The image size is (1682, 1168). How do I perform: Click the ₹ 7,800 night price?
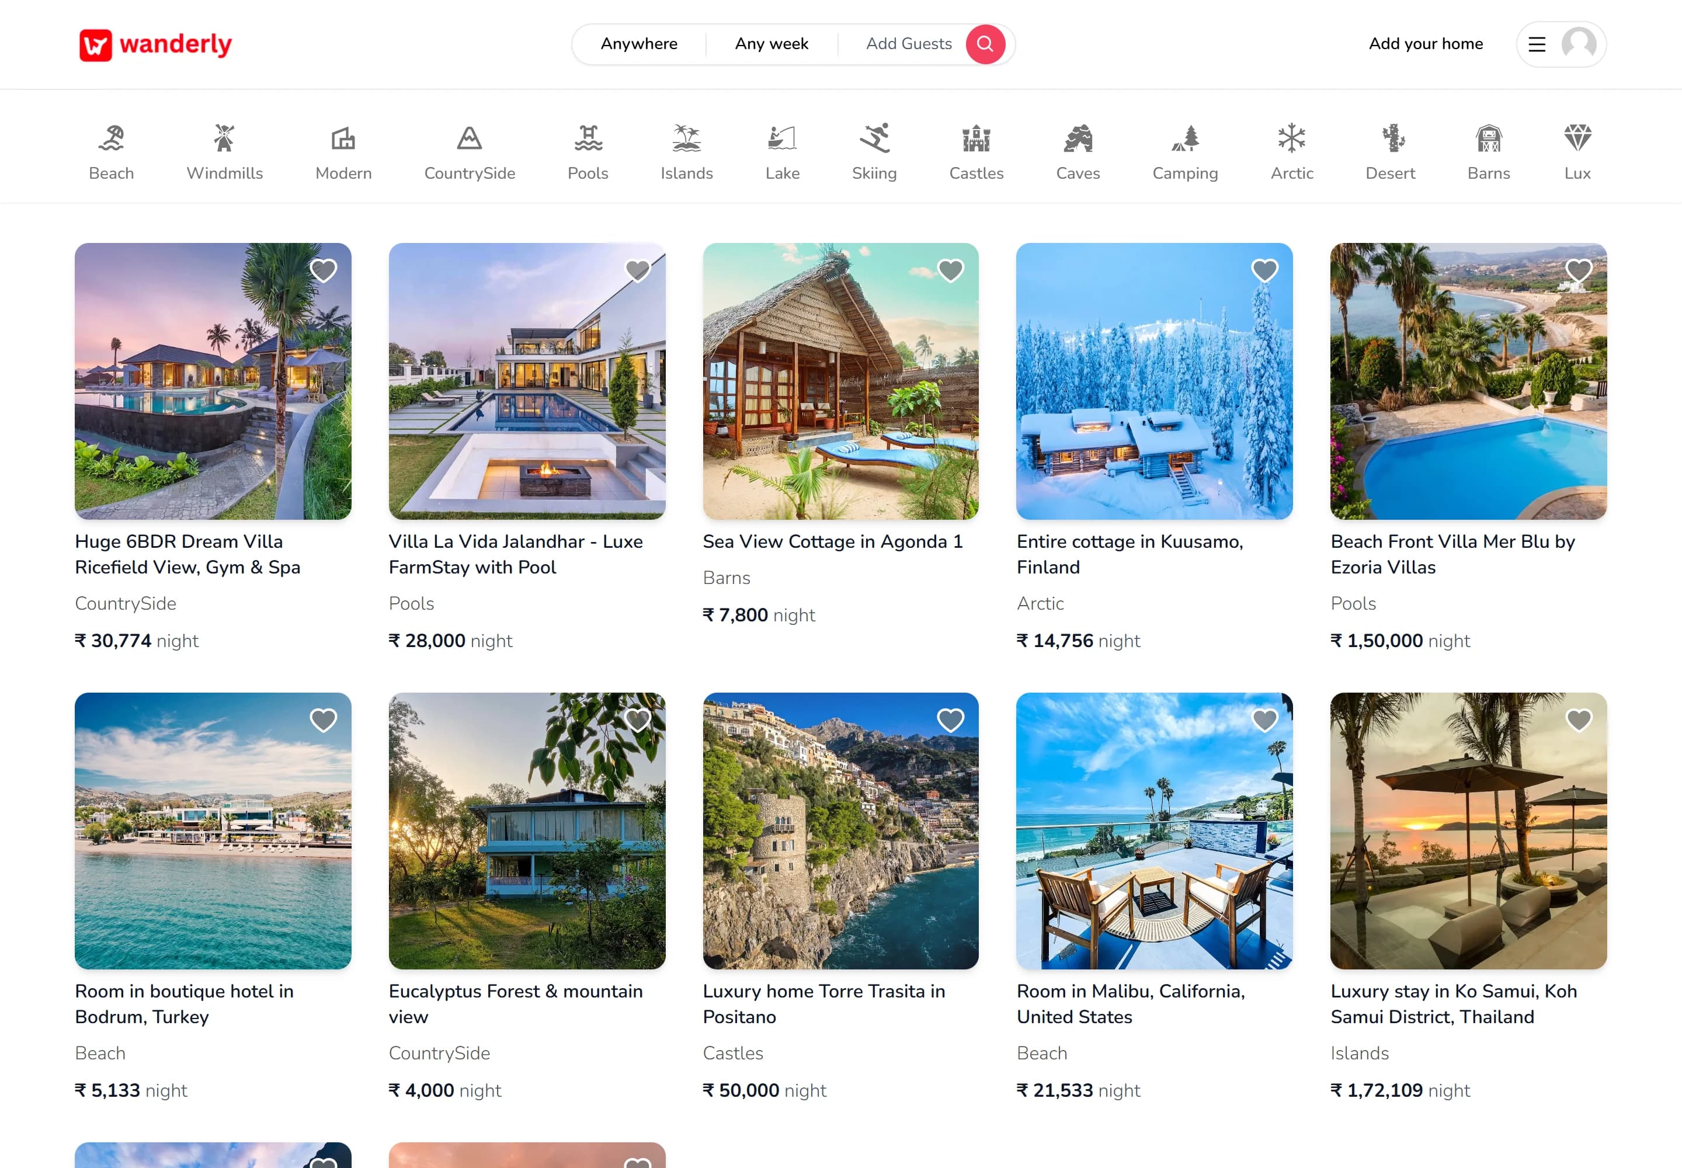click(x=758, y=615)
